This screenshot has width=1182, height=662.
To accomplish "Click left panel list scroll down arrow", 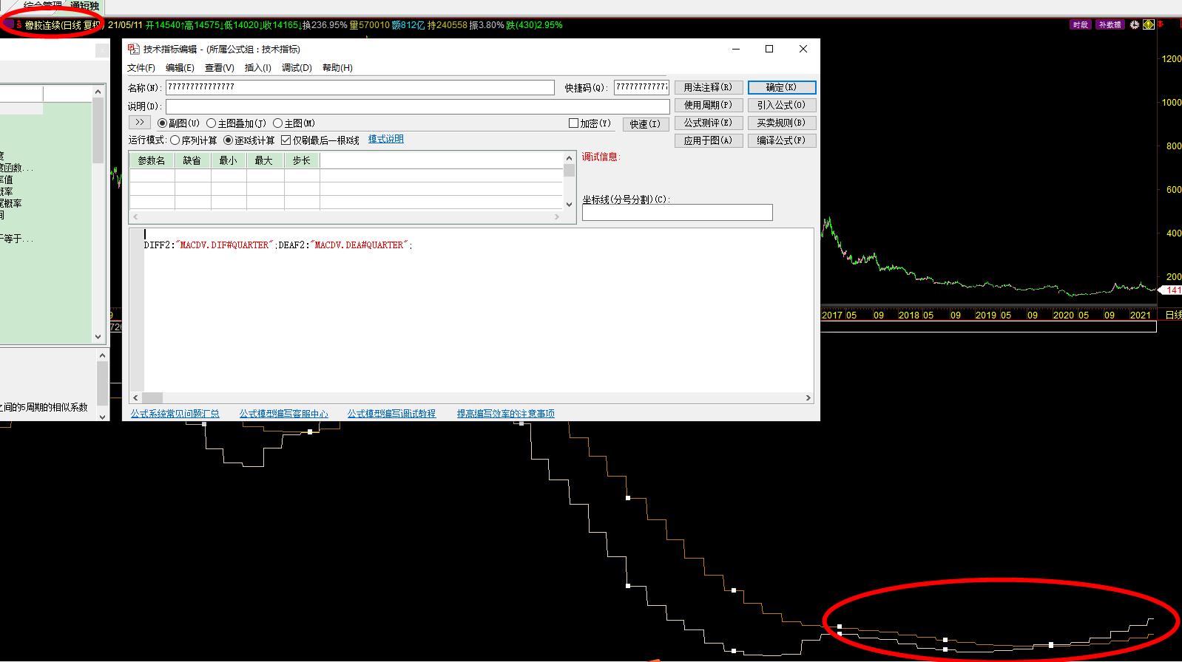I will tap(98, 336).
